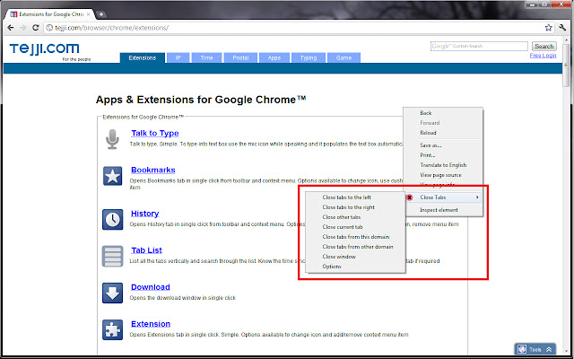Open the Talk to Type link

(154, 133)
